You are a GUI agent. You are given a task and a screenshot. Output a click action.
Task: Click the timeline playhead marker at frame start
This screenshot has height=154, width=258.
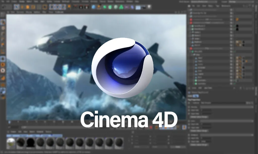tap(9, 122)
